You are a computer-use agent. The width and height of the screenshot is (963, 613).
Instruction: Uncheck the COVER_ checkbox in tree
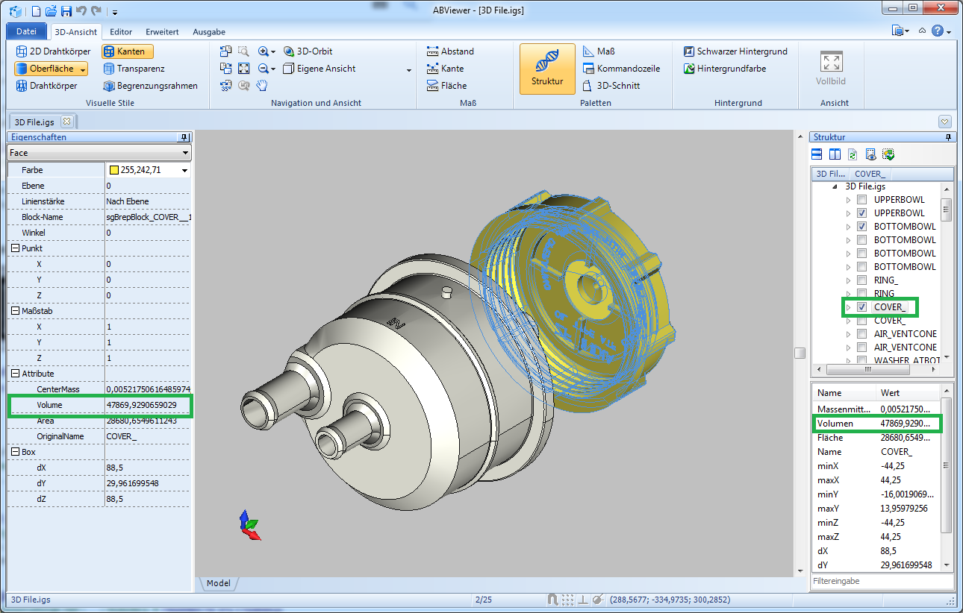tap(861, 307)
